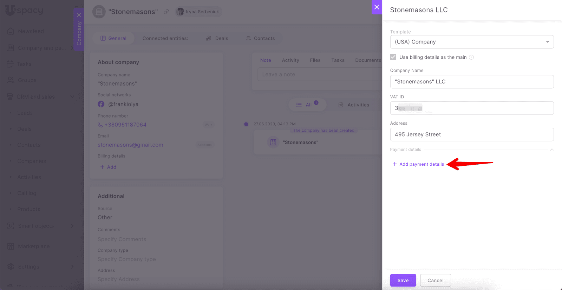The height and width of the screenshot is (290, 562).
Task: Open the Activity tab
Action: click(290, 60)
